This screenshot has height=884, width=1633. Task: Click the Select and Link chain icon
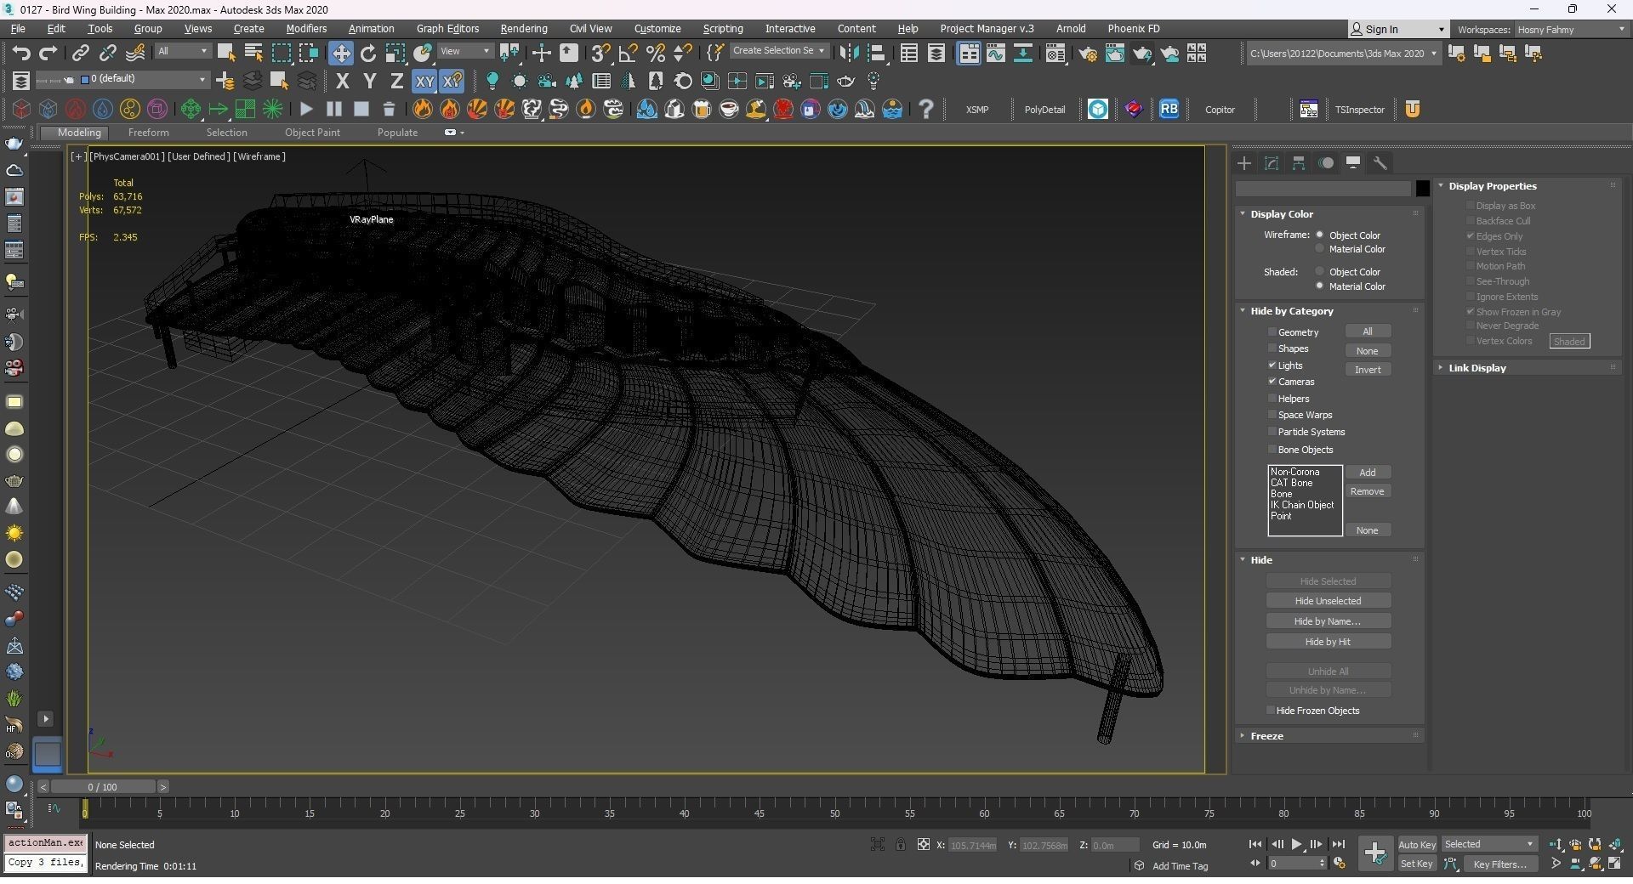coord(80,53)
